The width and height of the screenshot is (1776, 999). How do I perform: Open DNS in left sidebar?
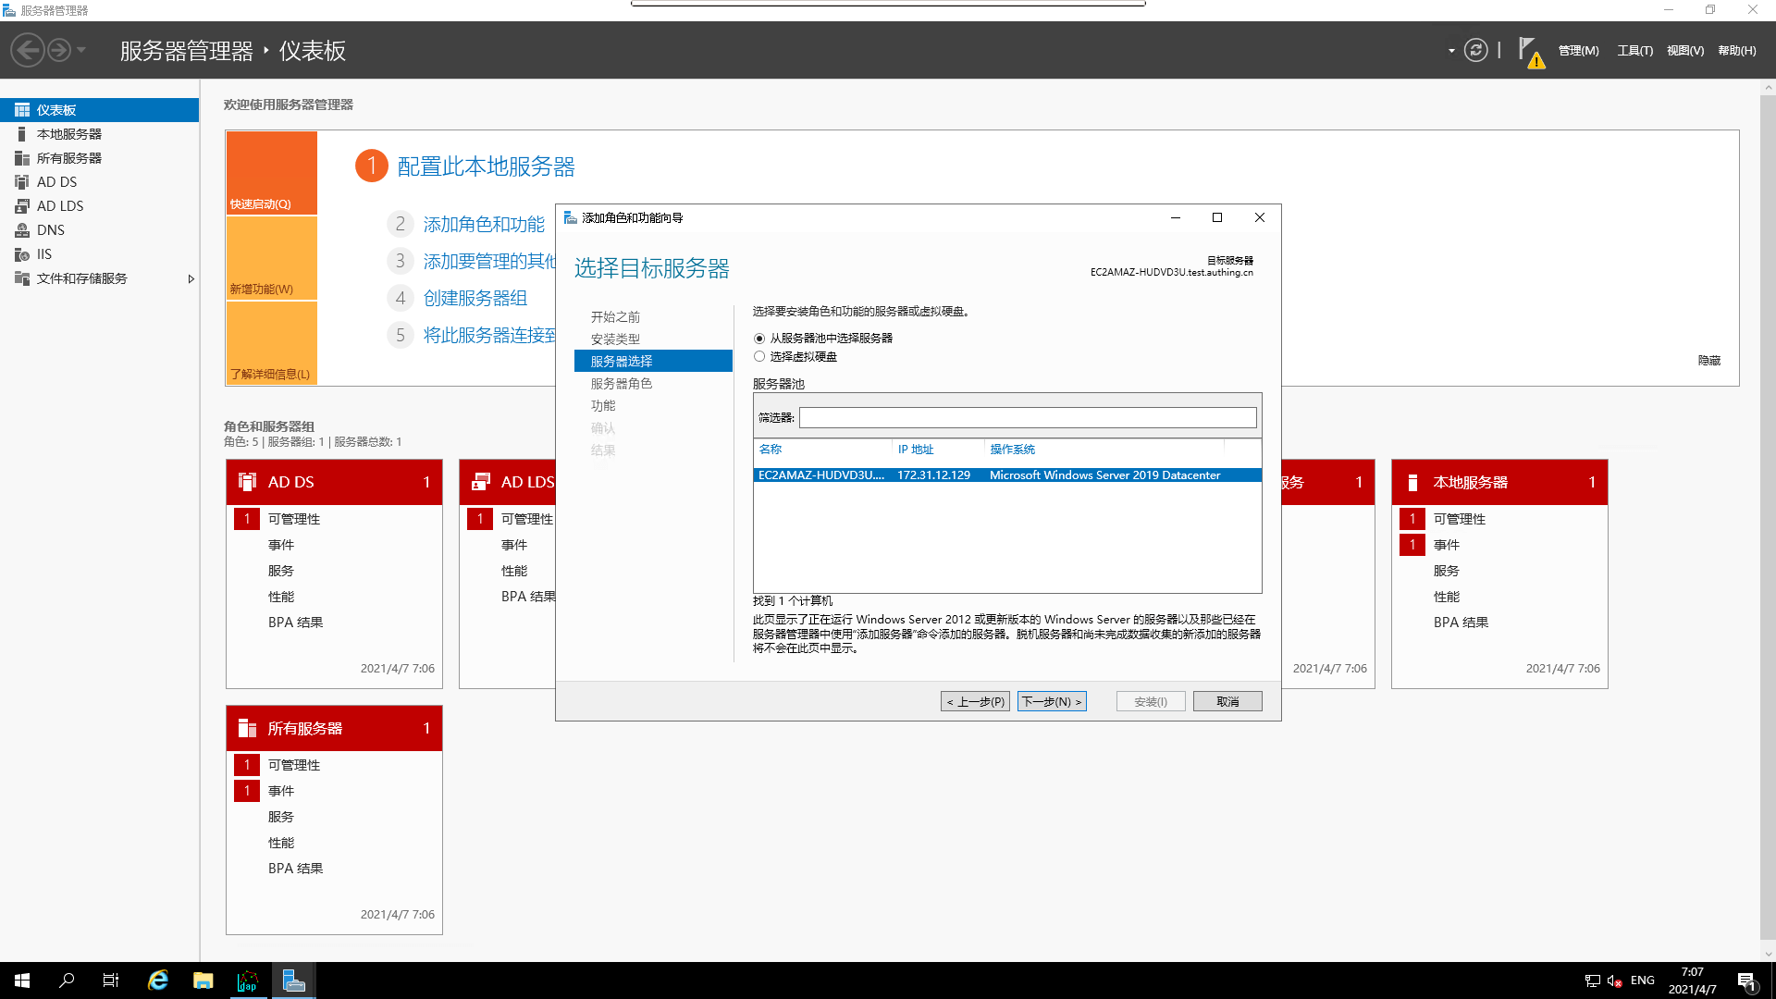click(50, 230)
